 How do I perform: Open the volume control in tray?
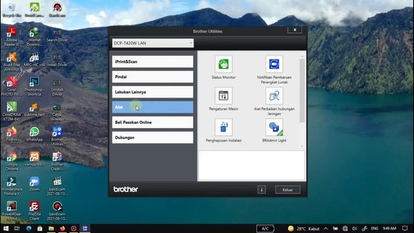(354, 228)
